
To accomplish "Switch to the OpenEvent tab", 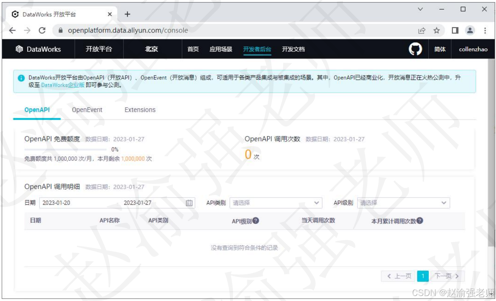I will coord(87,110).
